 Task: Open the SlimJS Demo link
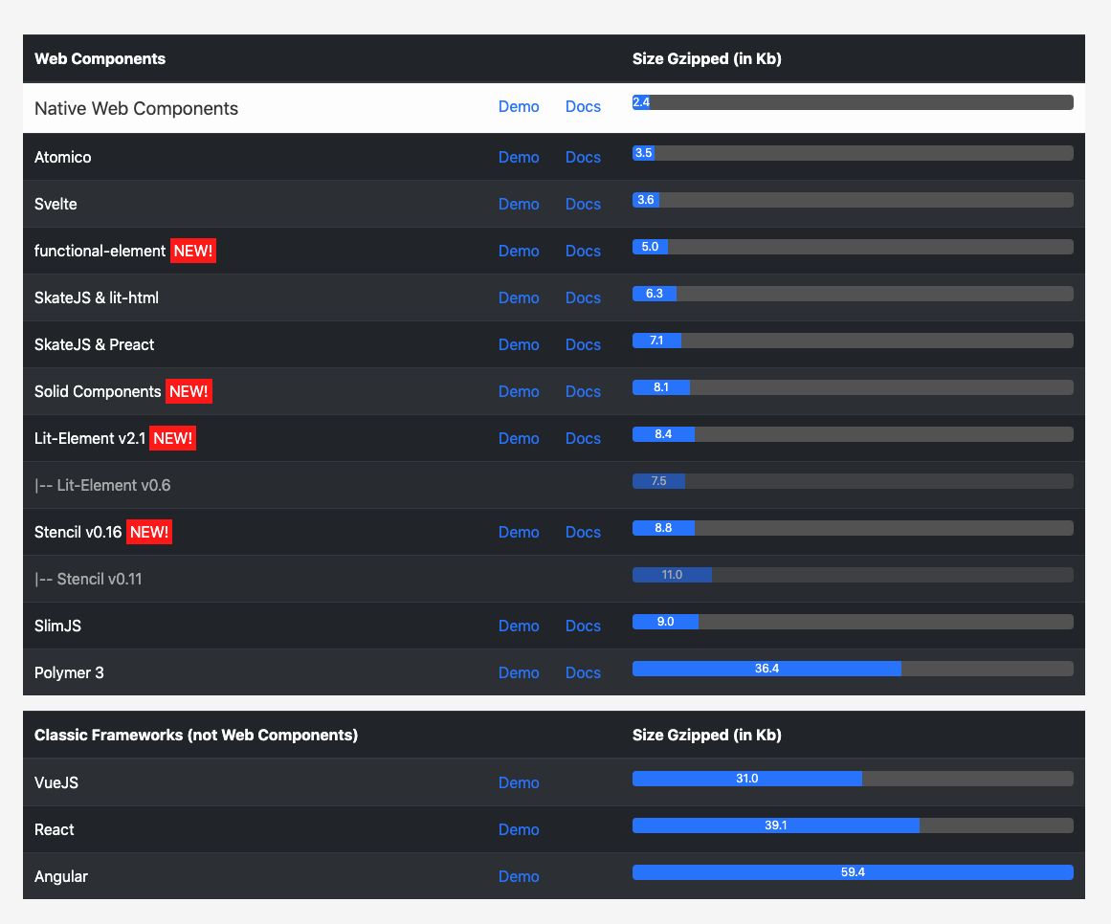click(x=519, y=626)
